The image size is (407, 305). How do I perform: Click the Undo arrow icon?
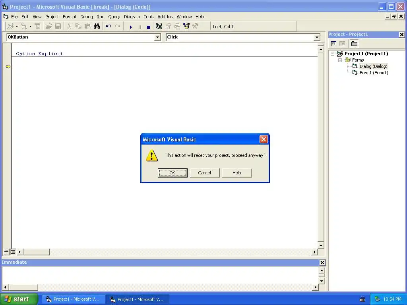pyautogui.click(x=109, y=27)
